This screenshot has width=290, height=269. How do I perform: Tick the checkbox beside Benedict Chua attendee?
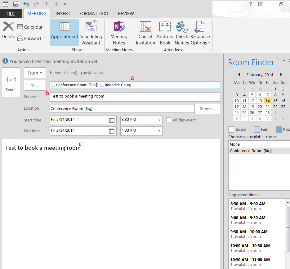(x=102, y=85)
